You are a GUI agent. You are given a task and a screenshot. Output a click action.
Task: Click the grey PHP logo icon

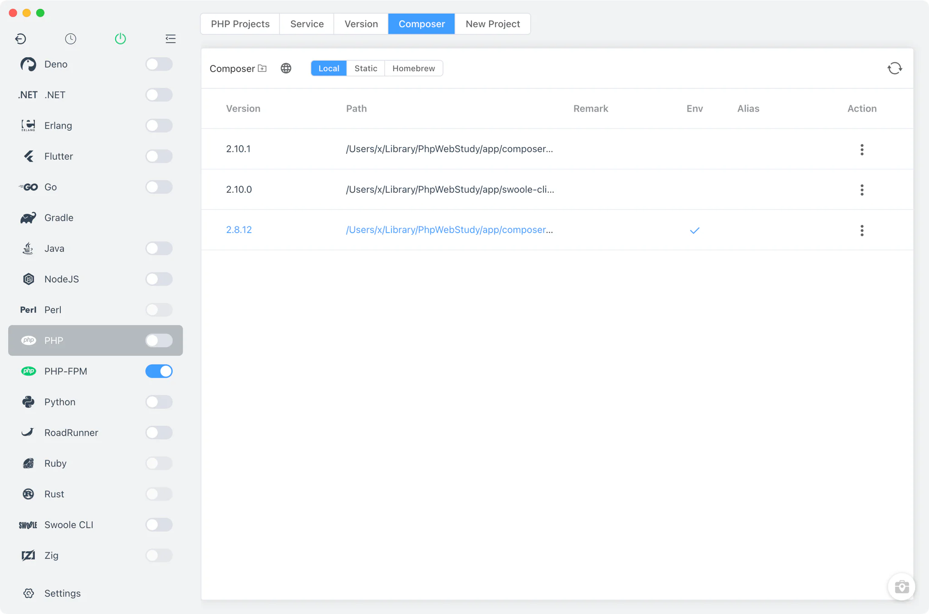tap(29, 341)
